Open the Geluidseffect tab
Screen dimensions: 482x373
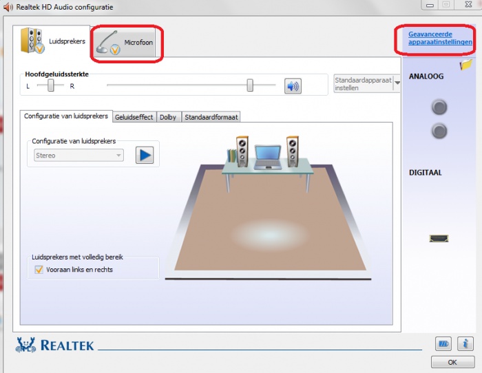point(134,117)
